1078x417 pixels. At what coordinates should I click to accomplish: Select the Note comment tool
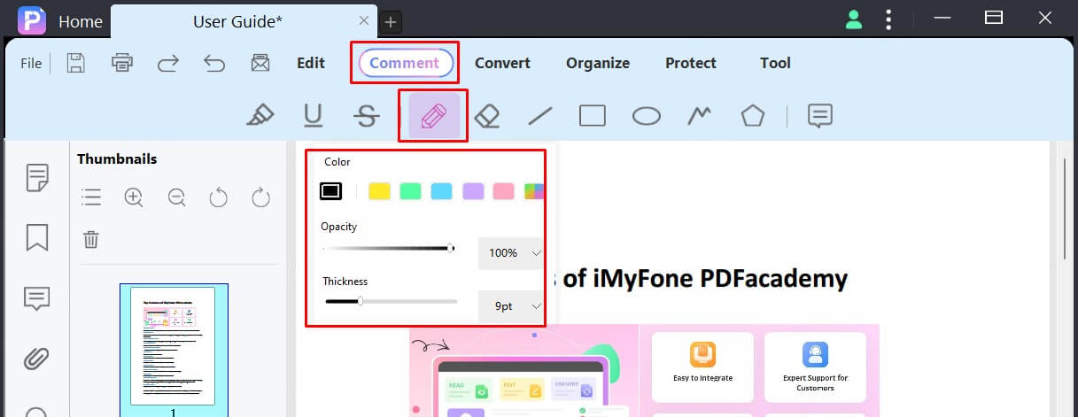(x=820, y=115)
